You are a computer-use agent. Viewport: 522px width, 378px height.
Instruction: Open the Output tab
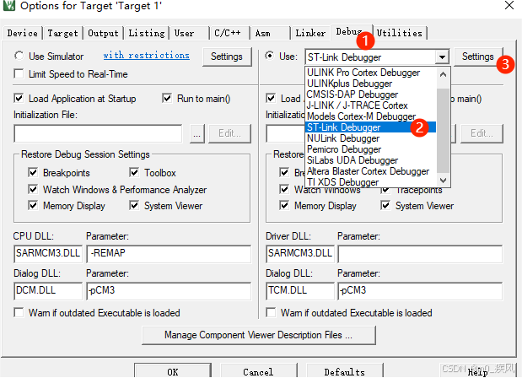click(x=103, y=33)
